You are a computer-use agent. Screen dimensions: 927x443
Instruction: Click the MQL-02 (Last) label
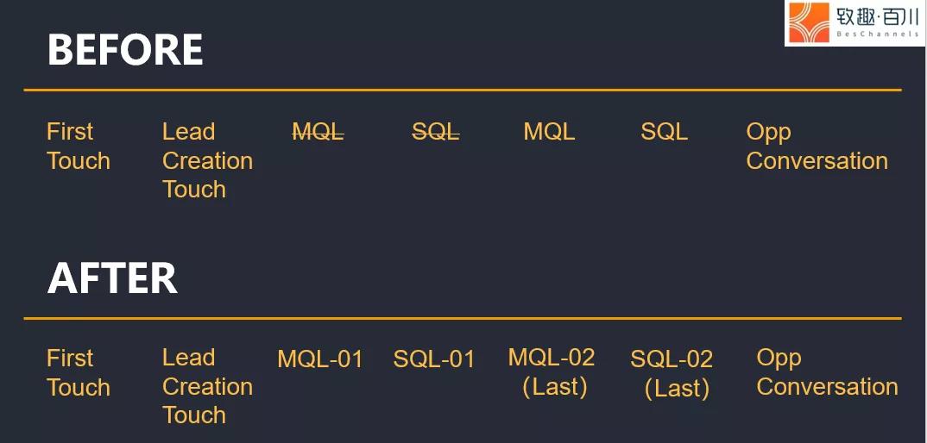[552, 371]
